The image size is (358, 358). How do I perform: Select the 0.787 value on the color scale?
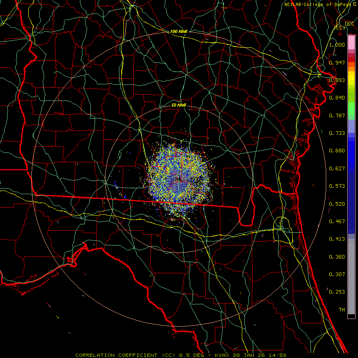(x=337, y=115)
